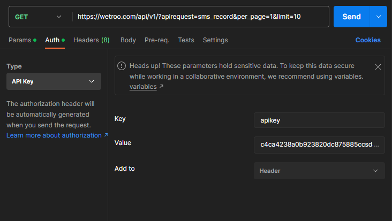Open the request Settings tab

(x=215, y=40)
